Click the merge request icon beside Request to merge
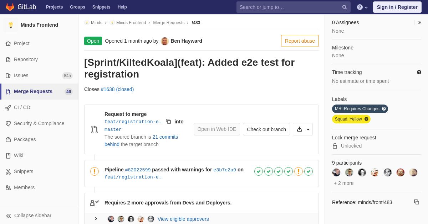 (x=95, y=129)
